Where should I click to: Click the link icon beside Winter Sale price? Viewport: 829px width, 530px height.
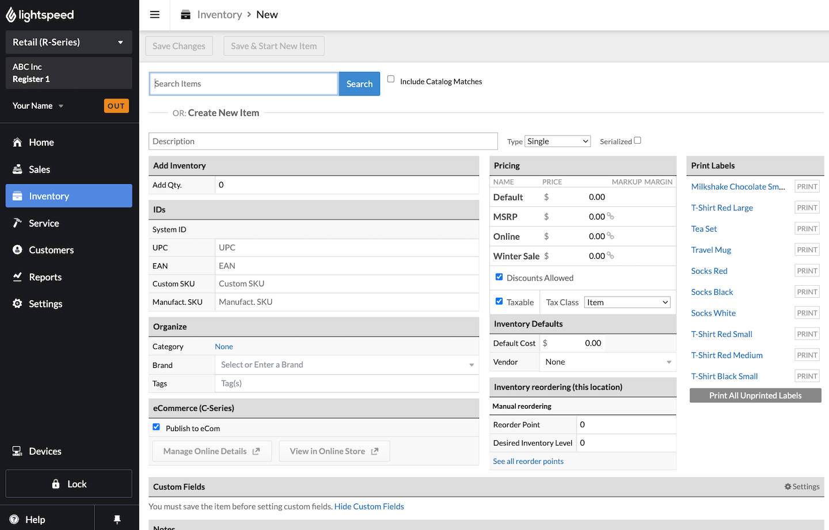point(610,256)
